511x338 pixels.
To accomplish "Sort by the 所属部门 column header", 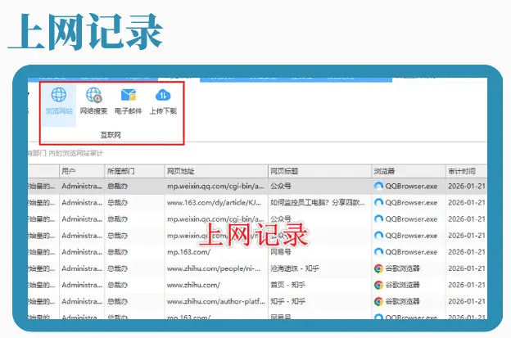I will [x=134, y=171].
